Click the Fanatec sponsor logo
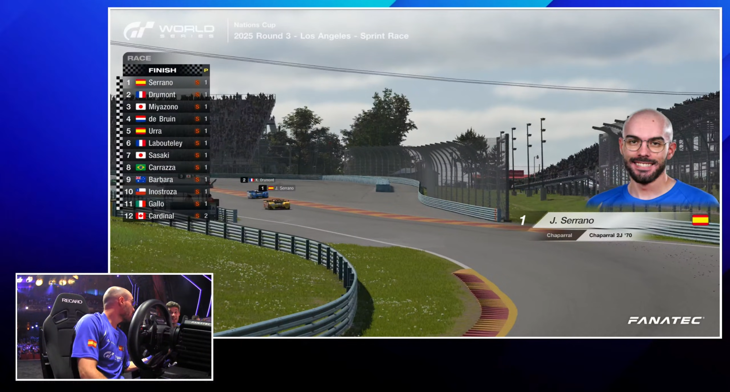Screen dimensions: 730x392 click(665, 320)
